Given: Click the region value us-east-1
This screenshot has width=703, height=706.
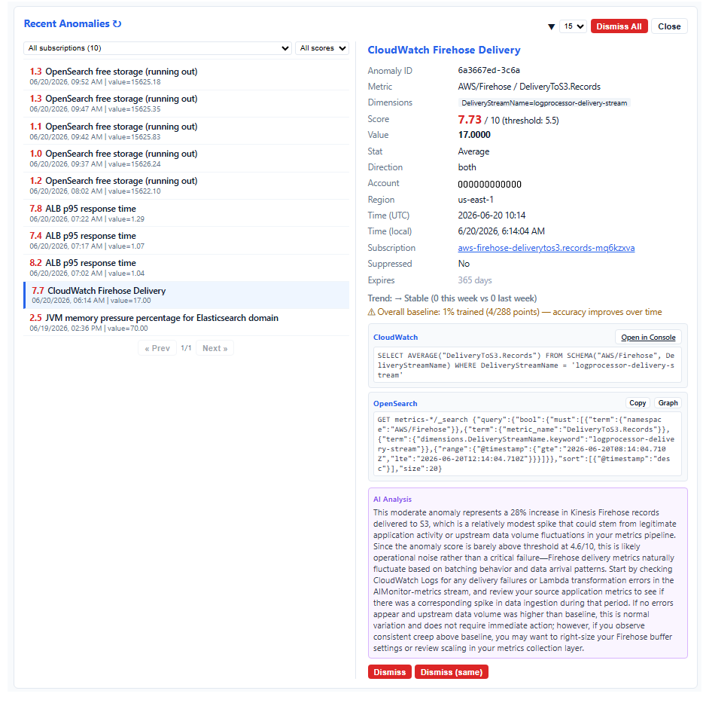Looking at the screenshot, I should pyautogui.click(x=476, y=200).
